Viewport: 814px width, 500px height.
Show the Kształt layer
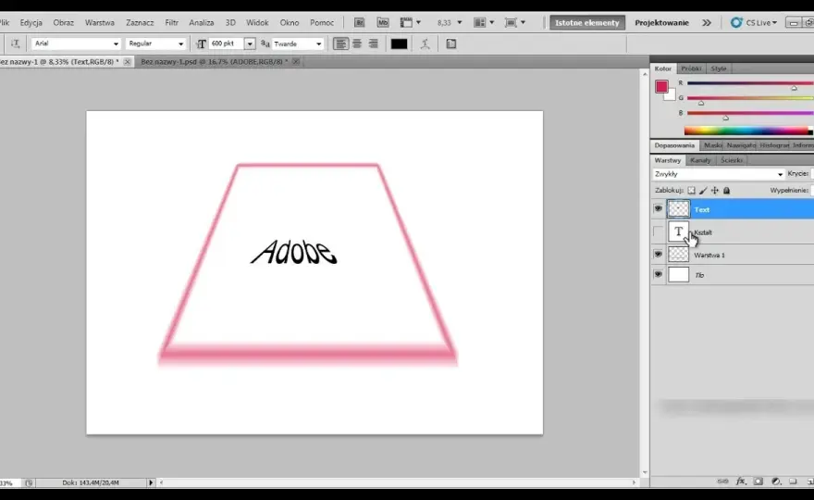[x=659, y=231]
